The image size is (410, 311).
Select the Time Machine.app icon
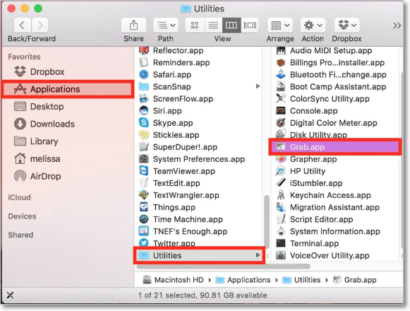point(143,219)
